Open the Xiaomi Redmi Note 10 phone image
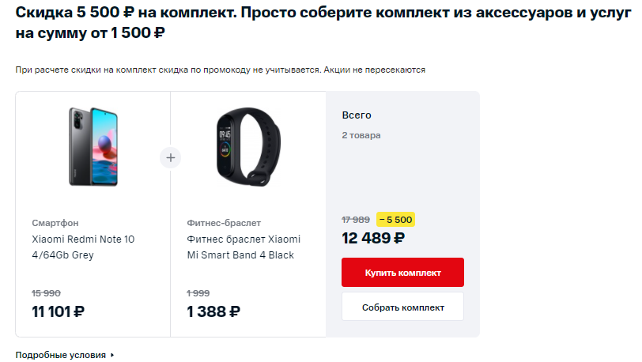642x362 pixels. (x=93, y=146)
